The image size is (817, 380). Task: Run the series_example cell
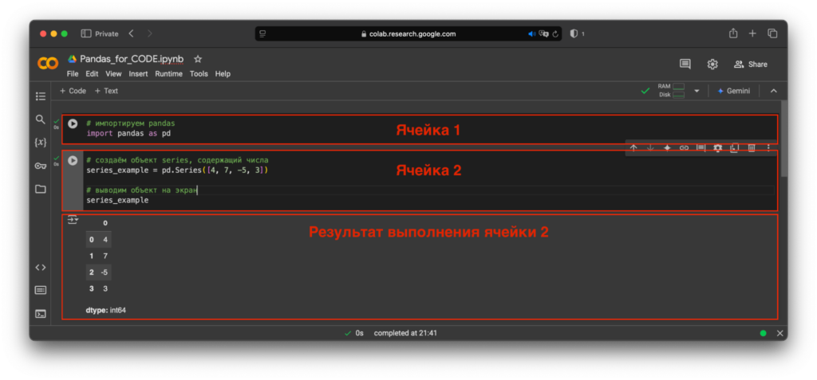73,160
